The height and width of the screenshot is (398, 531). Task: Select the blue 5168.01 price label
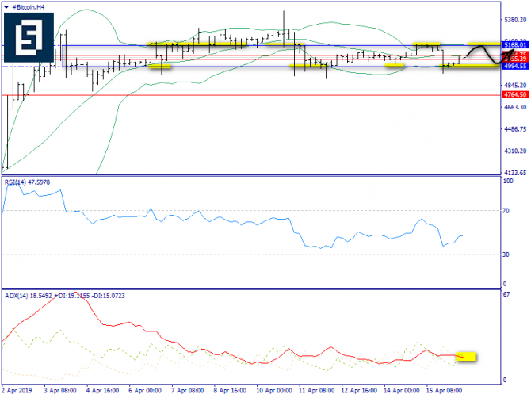point(515,44)
